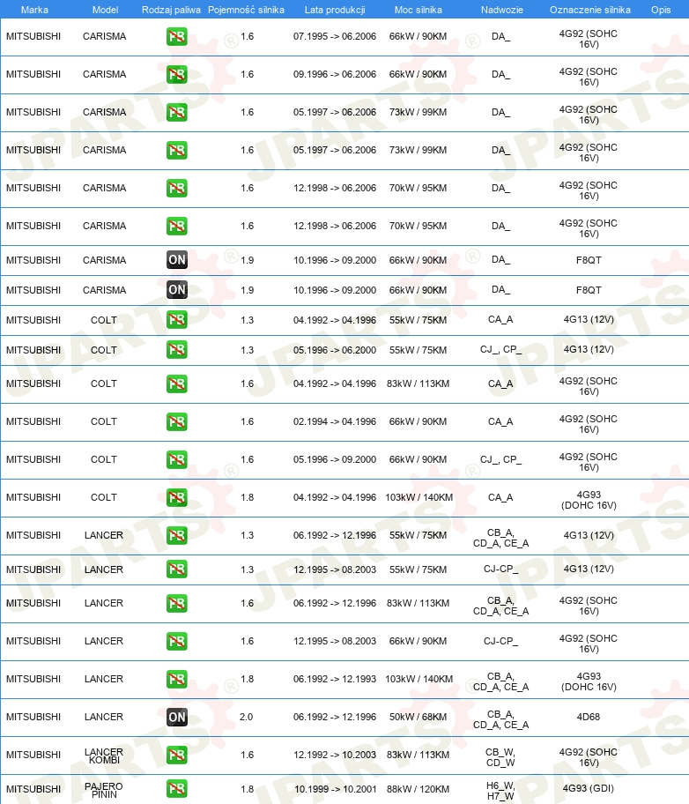Click production years 10.1999 -> 10.2001
689x804 pixels.
[x=336, y=789]
